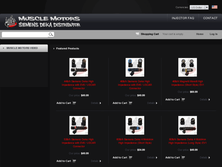Image resolution: width=222 pixels, height=167 pixels.
Task: Open 53lb/h Siemens Deka product title link
Action: [79, 143]
